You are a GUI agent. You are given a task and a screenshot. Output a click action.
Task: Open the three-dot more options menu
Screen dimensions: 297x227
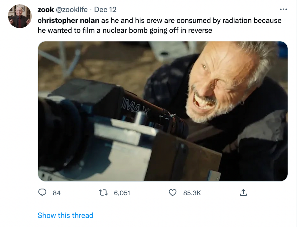pyautogui.click(x=283, y=9)
